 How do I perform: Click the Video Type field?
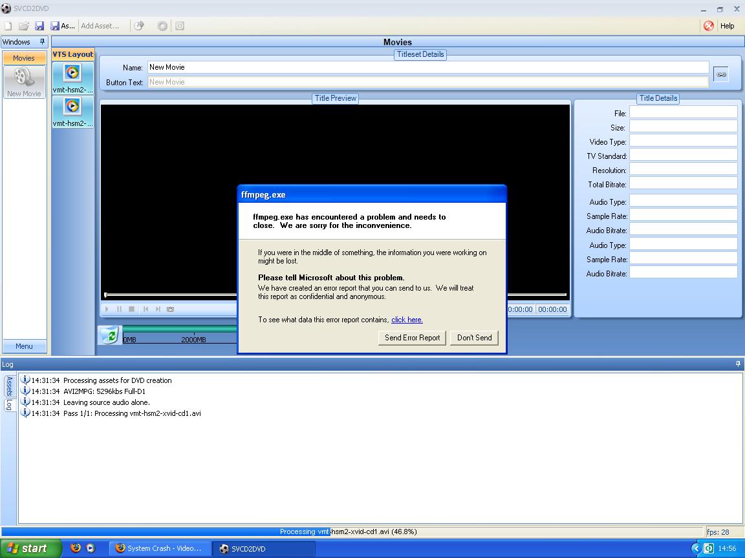point(683,140)
